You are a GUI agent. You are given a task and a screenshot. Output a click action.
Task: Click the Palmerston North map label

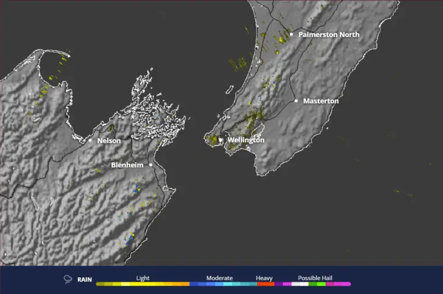tap(329, 35)
